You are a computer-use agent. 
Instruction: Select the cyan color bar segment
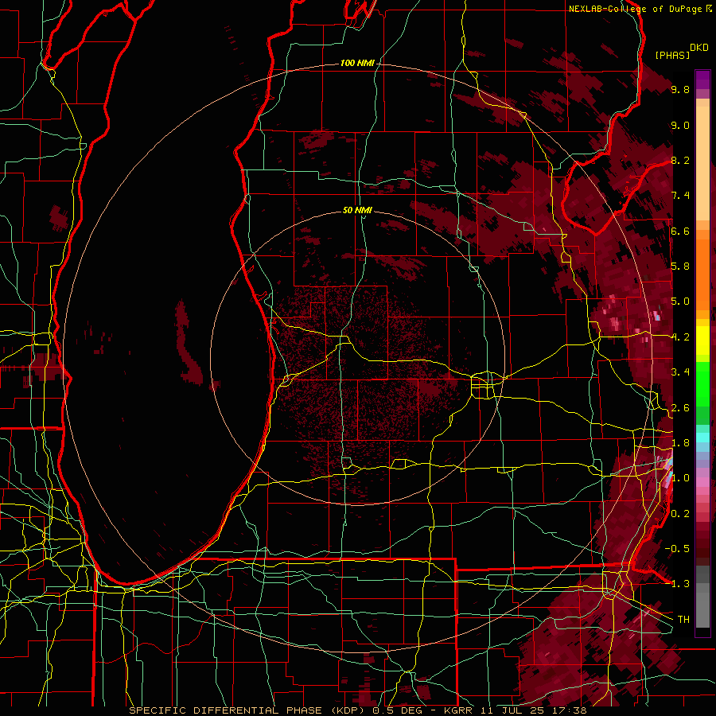pyautogui.click(x=702, y=438)
